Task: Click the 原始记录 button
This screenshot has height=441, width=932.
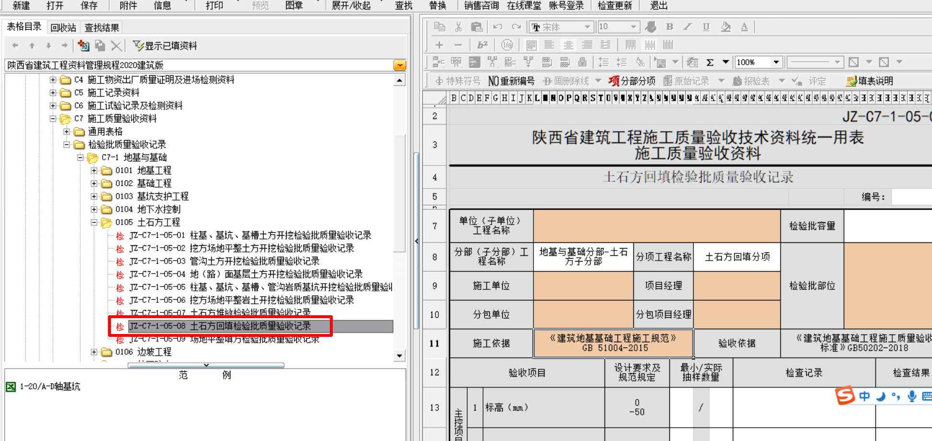Action: (x=687, y=81)
